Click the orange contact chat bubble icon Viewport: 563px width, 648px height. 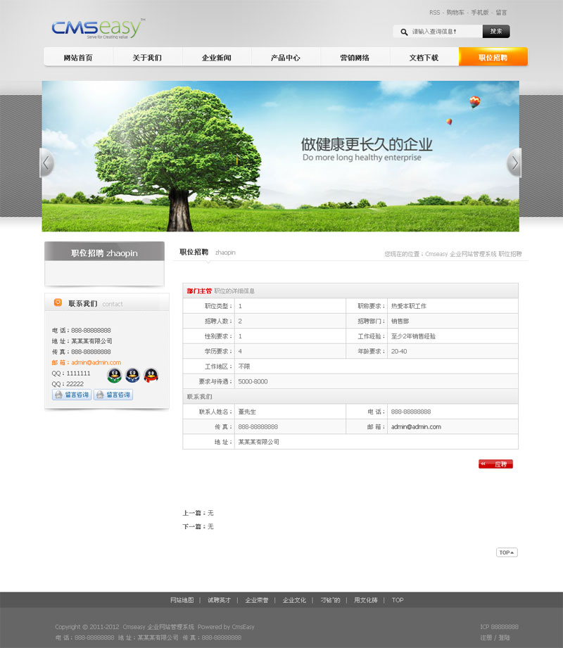point(58,303)
